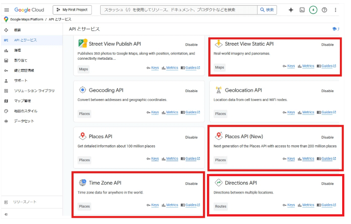Open マップ管理 in the sidebar

tap(20, 101)
